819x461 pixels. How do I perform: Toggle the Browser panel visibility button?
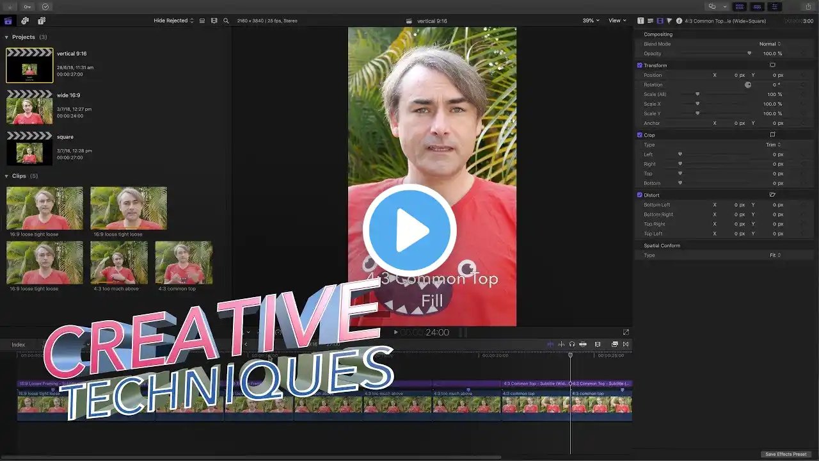pyautogui.click(x=740, y=6)
